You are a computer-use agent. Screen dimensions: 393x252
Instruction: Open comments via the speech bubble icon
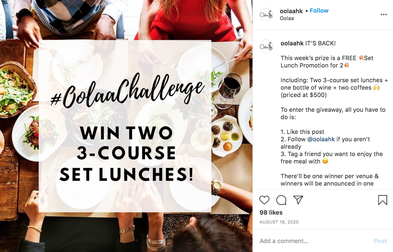pos(281,200)
